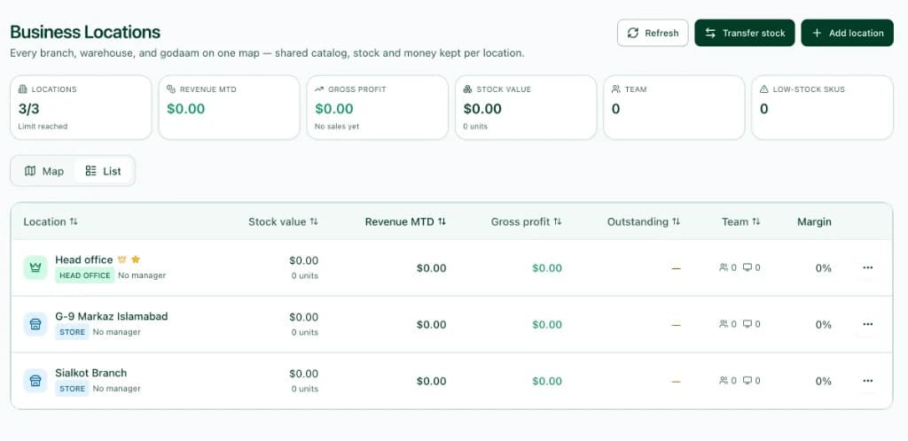Click the Team card people icon

coord(615,89)
